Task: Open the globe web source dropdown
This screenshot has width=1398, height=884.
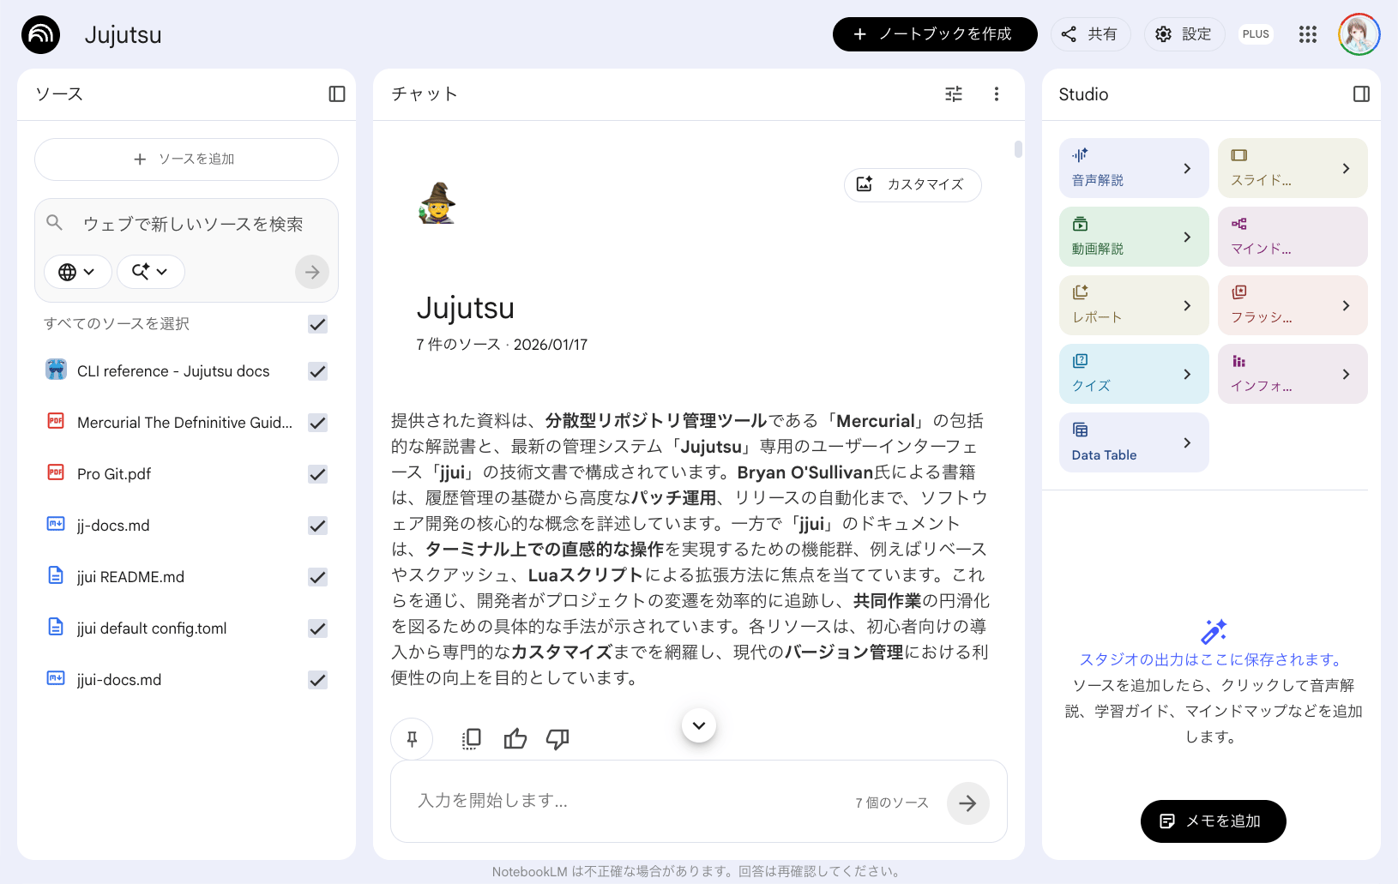Action: click(x=77, y=272)
